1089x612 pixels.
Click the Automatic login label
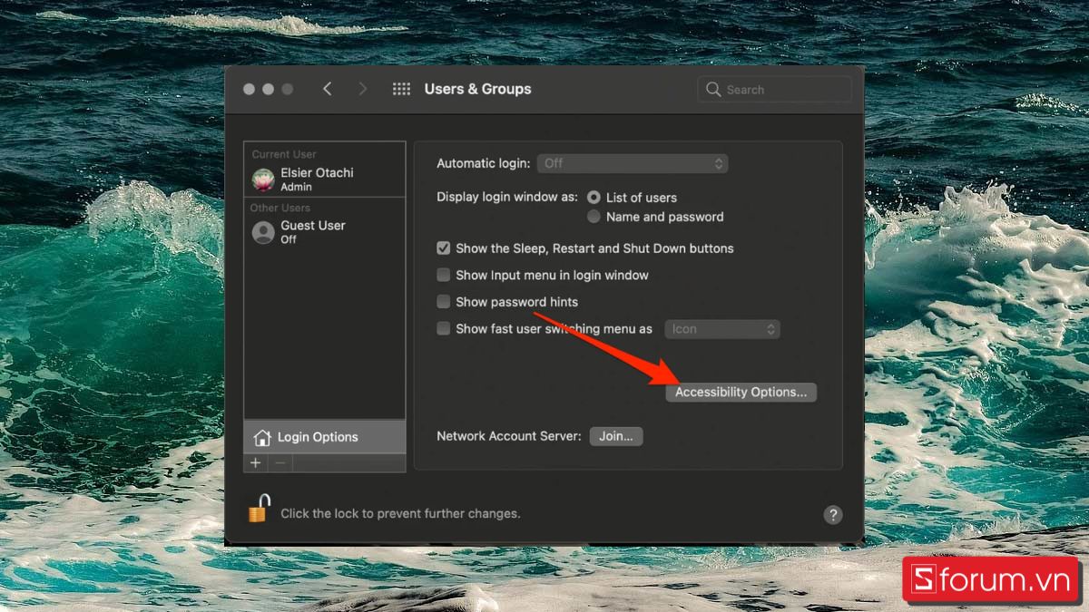[484, 163]
